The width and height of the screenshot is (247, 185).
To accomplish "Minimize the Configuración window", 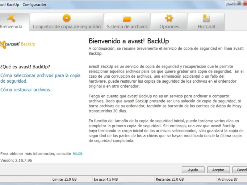I will [230, 3].
